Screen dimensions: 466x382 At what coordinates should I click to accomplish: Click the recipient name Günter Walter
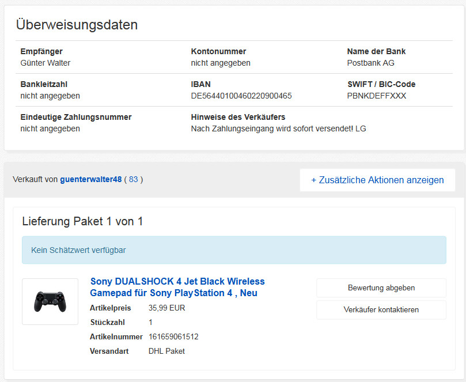pos(46,63)
